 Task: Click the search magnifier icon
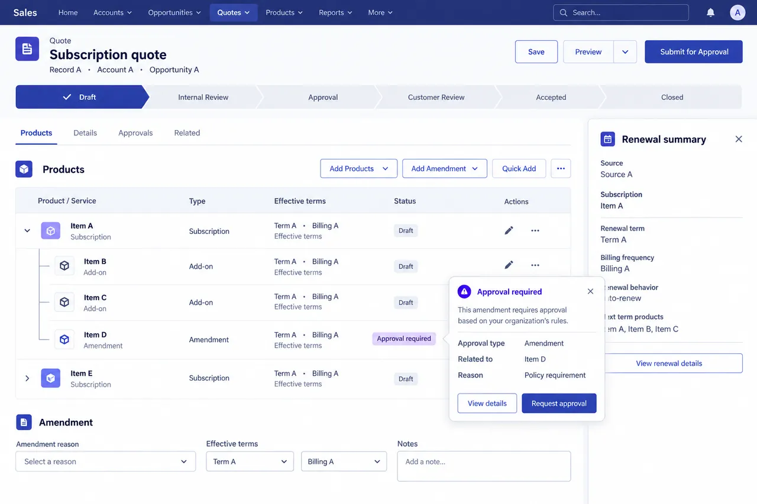pos(563,12)
